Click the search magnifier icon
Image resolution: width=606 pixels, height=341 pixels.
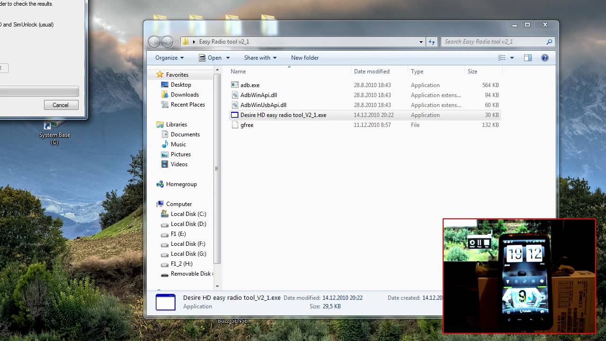(549, 42)
